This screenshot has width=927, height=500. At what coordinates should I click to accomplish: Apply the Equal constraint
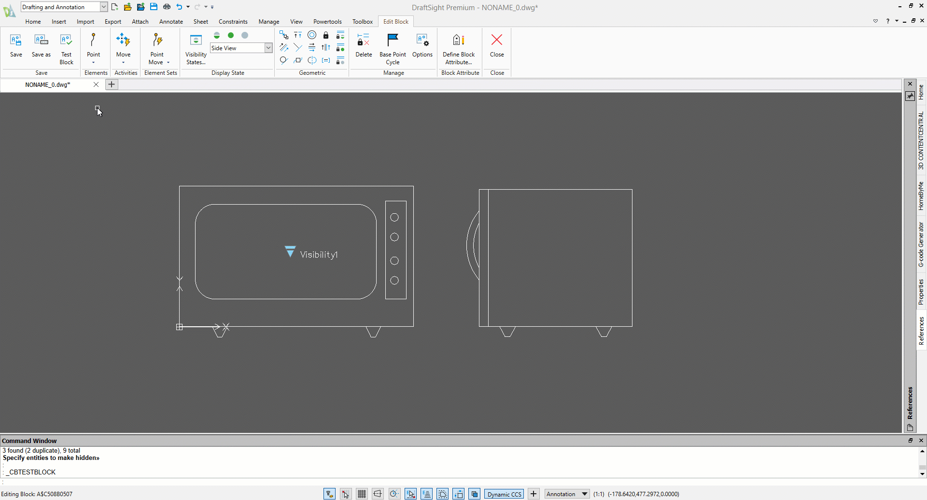coord(326,60)
